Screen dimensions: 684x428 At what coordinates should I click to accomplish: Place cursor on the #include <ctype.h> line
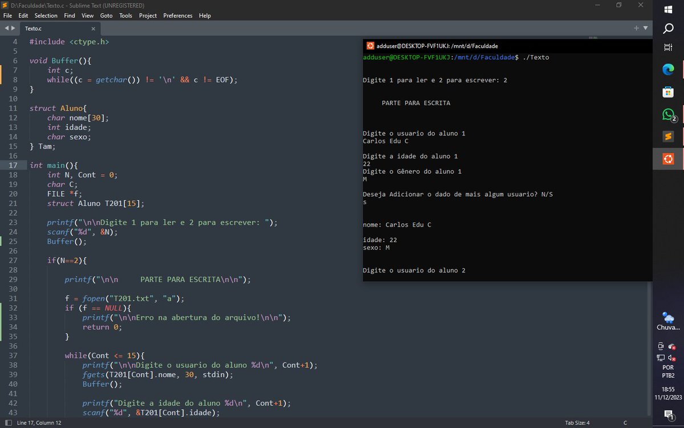point(69,42)
